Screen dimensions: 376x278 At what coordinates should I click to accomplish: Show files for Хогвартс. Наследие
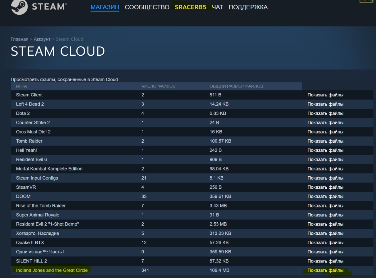click(x=325, y=233)
